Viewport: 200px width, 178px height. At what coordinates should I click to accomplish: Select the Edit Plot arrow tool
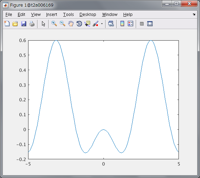pyautogui.click(x=43, y=24)
